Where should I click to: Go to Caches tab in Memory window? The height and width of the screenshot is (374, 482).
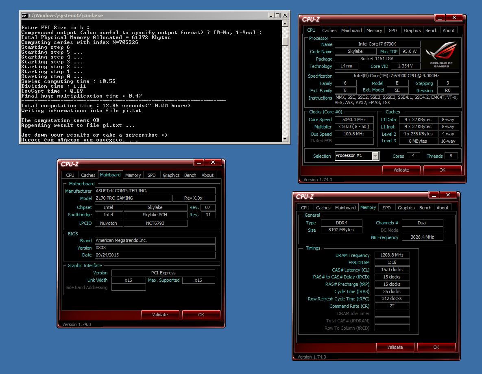(323, 208)
